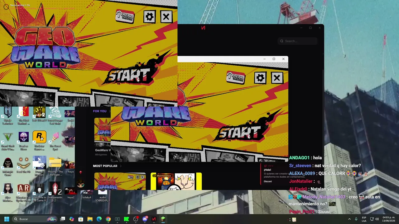Click the Hexa Creators logo in the white-titled window

(236, 77)
